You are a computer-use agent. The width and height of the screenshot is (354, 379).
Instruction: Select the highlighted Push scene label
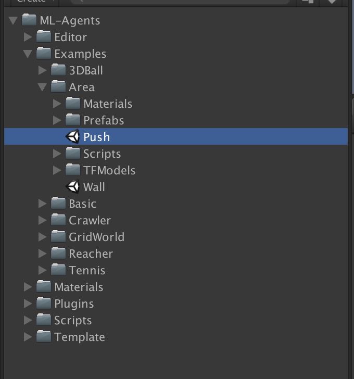pos(96,137)
